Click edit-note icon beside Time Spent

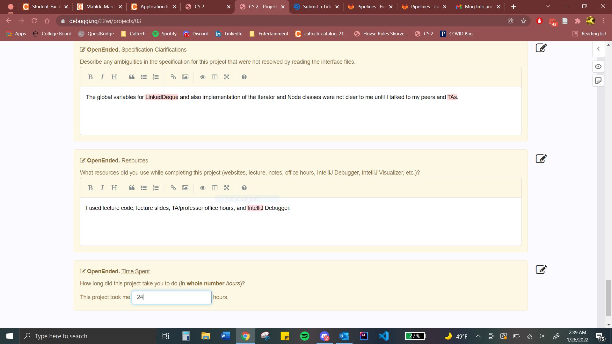coord(541,270)
